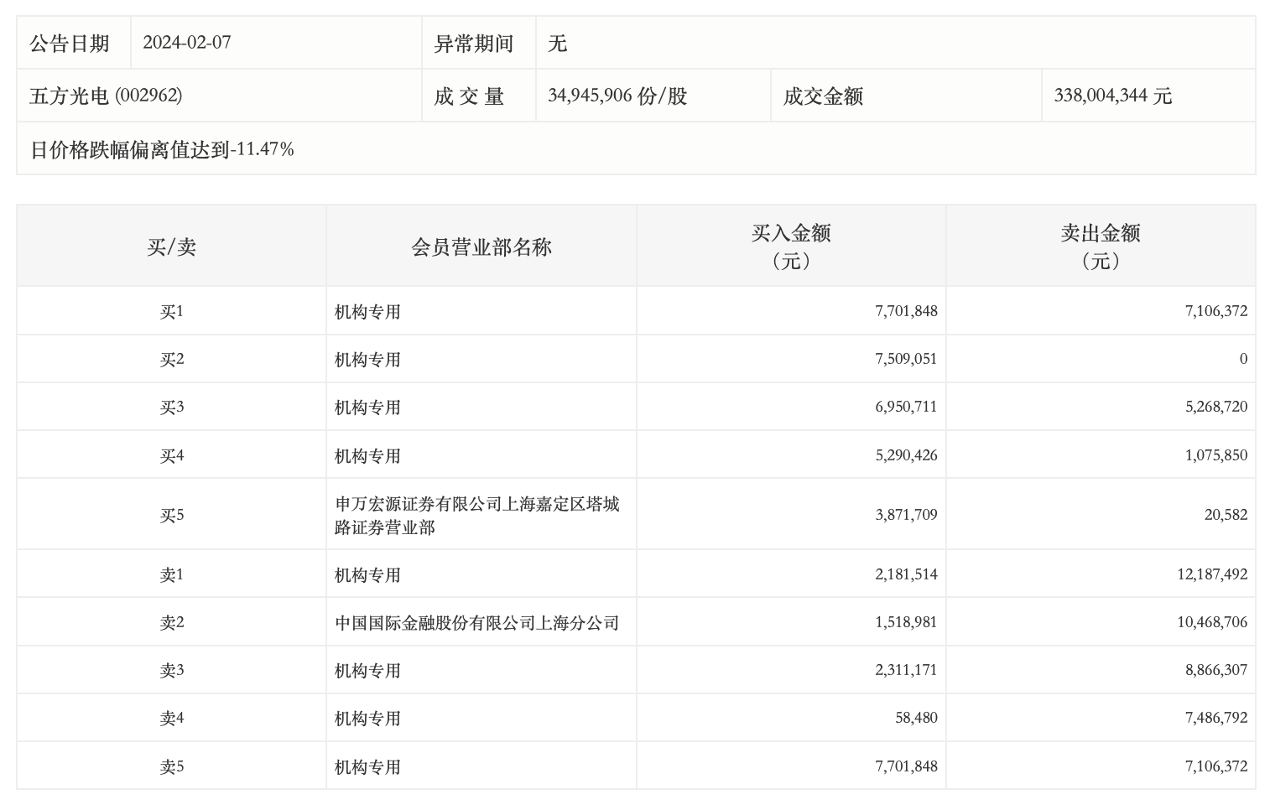
Task: Click the 卖出金额 column header
Action: click(1100, 247)
